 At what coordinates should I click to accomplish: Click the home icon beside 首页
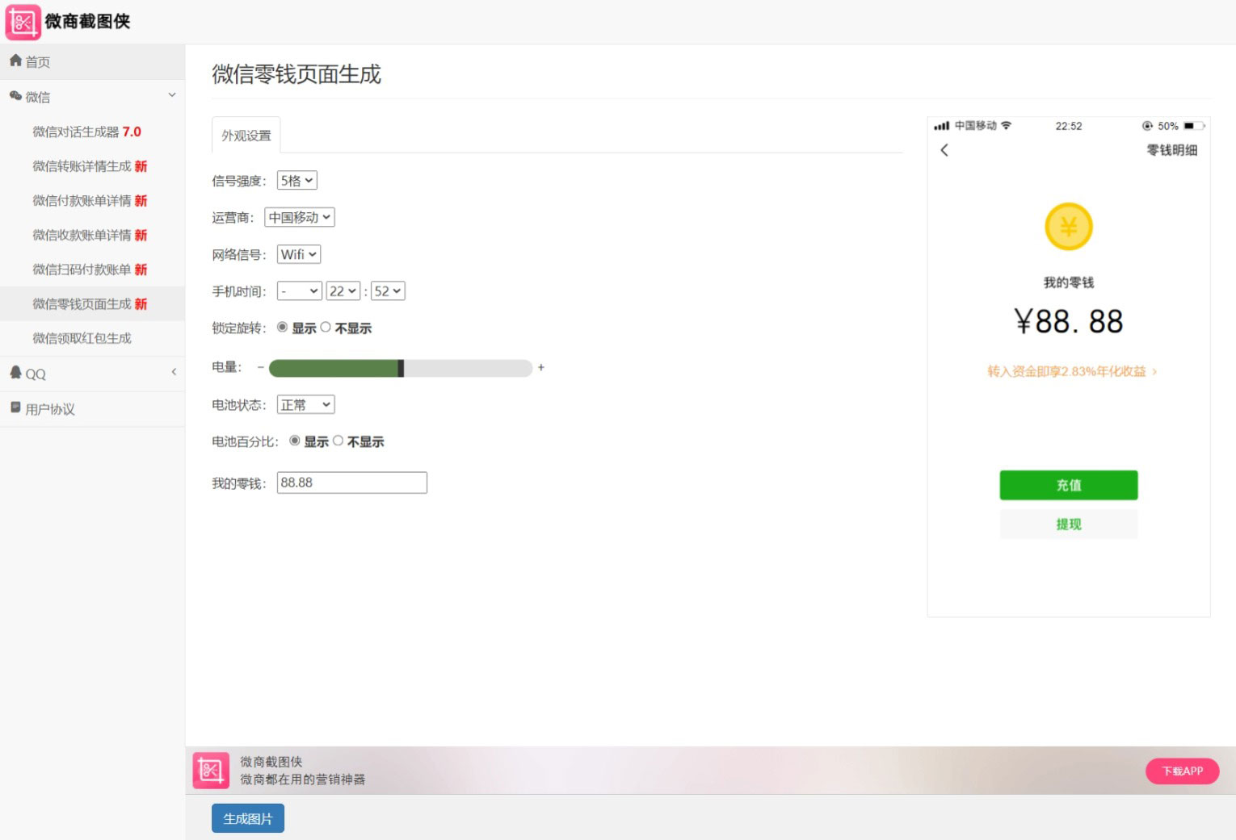click(x=15, y=61)
